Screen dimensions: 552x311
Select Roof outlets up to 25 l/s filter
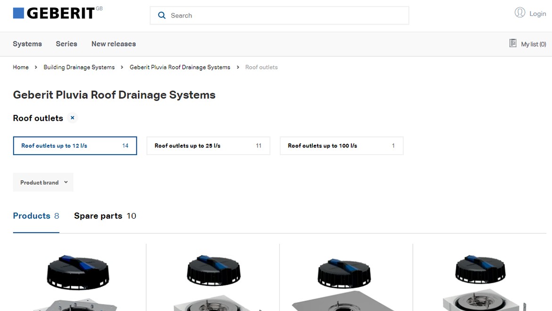pos(209,146)
